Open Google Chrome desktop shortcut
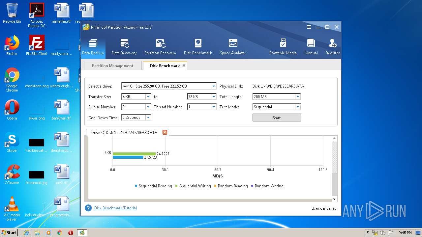Viewport: 422px width, 237px height. click(x=12, y=80)
